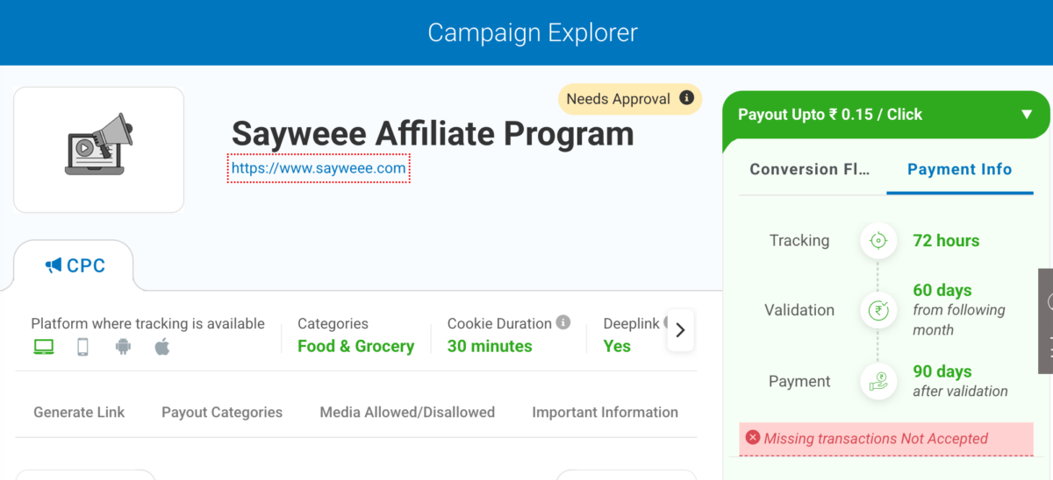Open the https://www.sayweee.com link
Viewport: 1053px width, 480px height.
319,167
